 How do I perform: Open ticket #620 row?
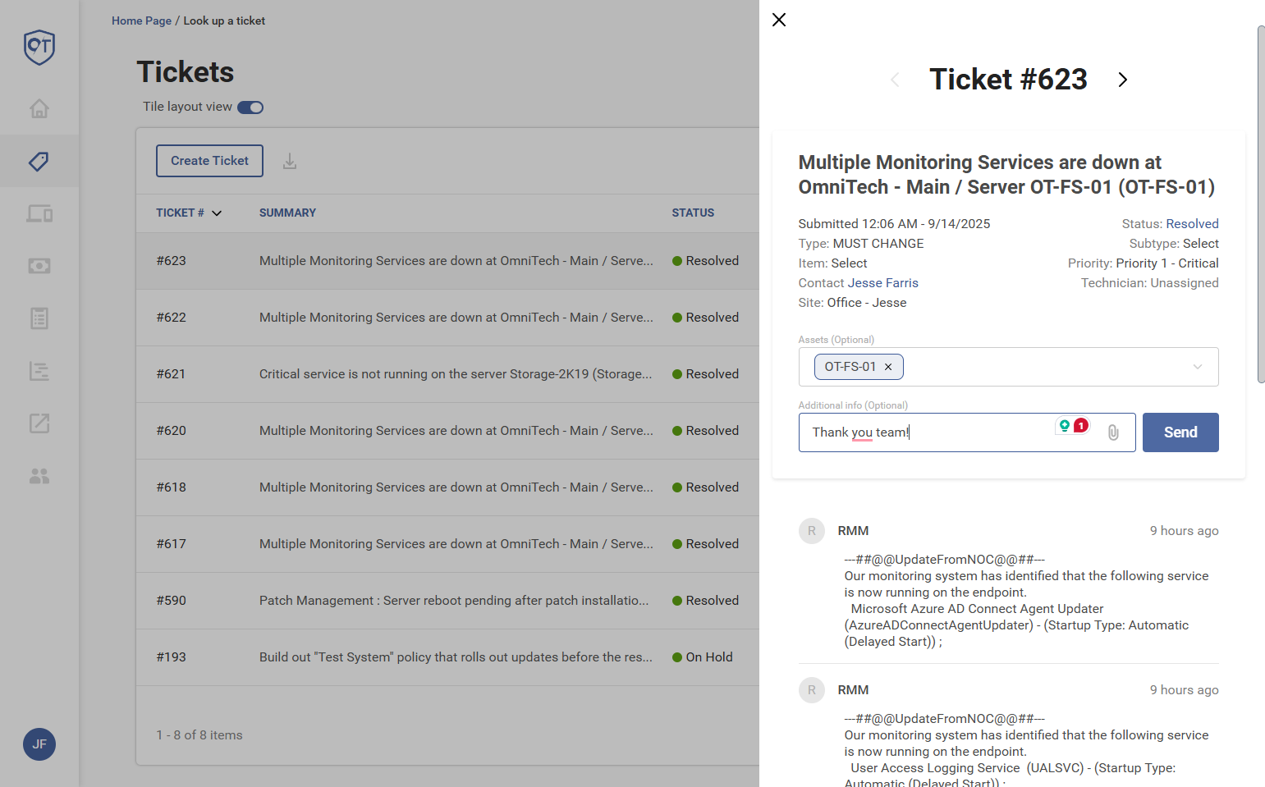[447, 431]
